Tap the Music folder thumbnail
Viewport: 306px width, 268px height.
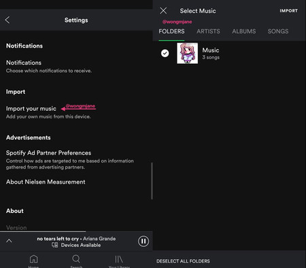point(187,53)
